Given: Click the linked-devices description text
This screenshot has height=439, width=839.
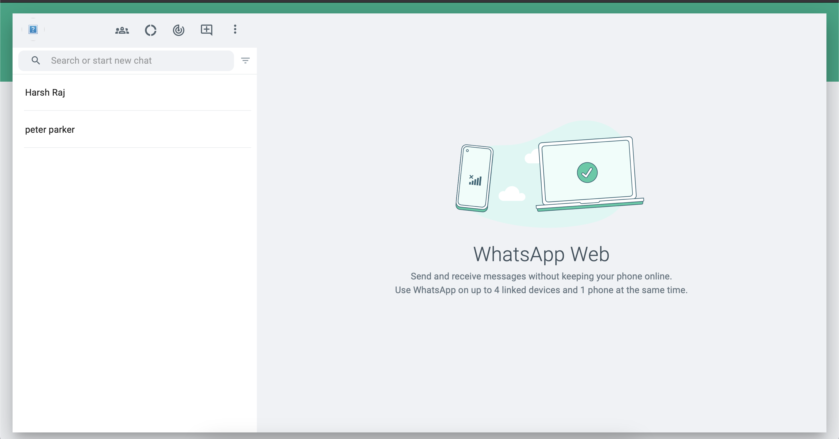Looking at the screenshot, I should [541, 290].
